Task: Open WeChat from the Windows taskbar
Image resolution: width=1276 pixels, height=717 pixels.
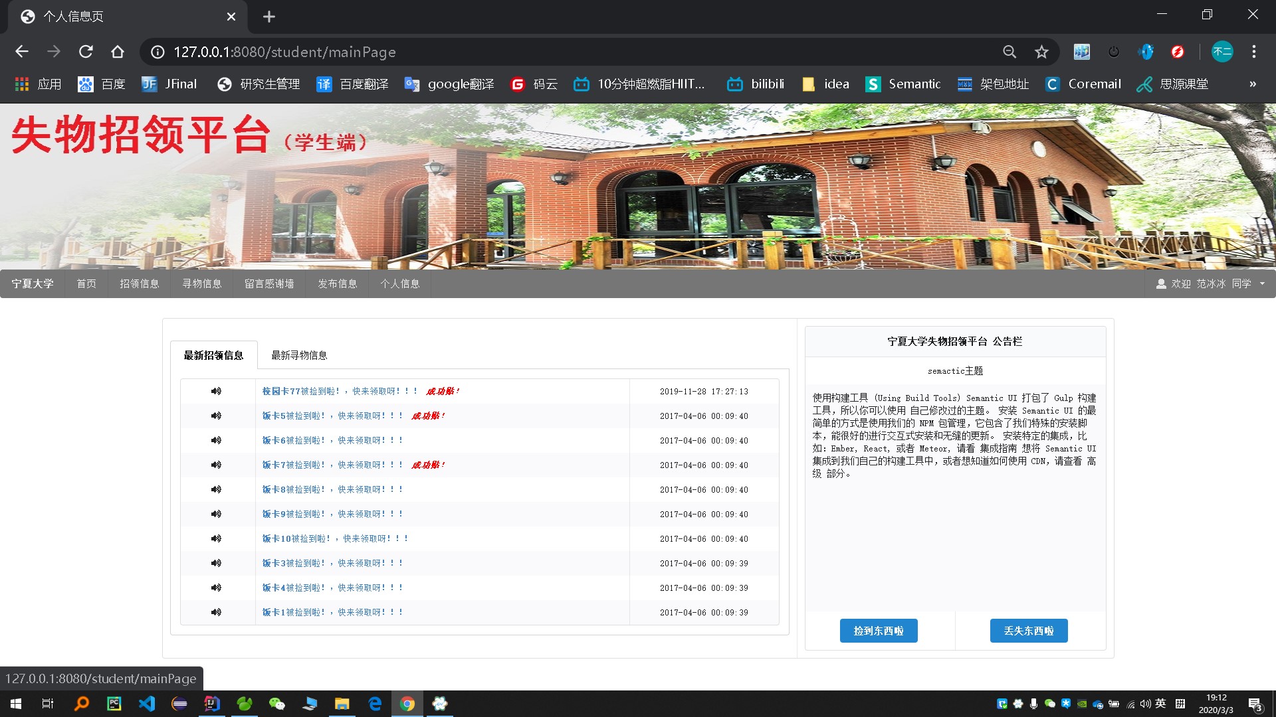Action: pyautogui.click(x=276, y=704)
